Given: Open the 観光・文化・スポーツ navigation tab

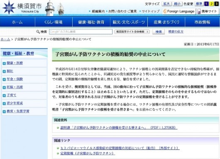Looking at the screenshot, I should (129, 22).
